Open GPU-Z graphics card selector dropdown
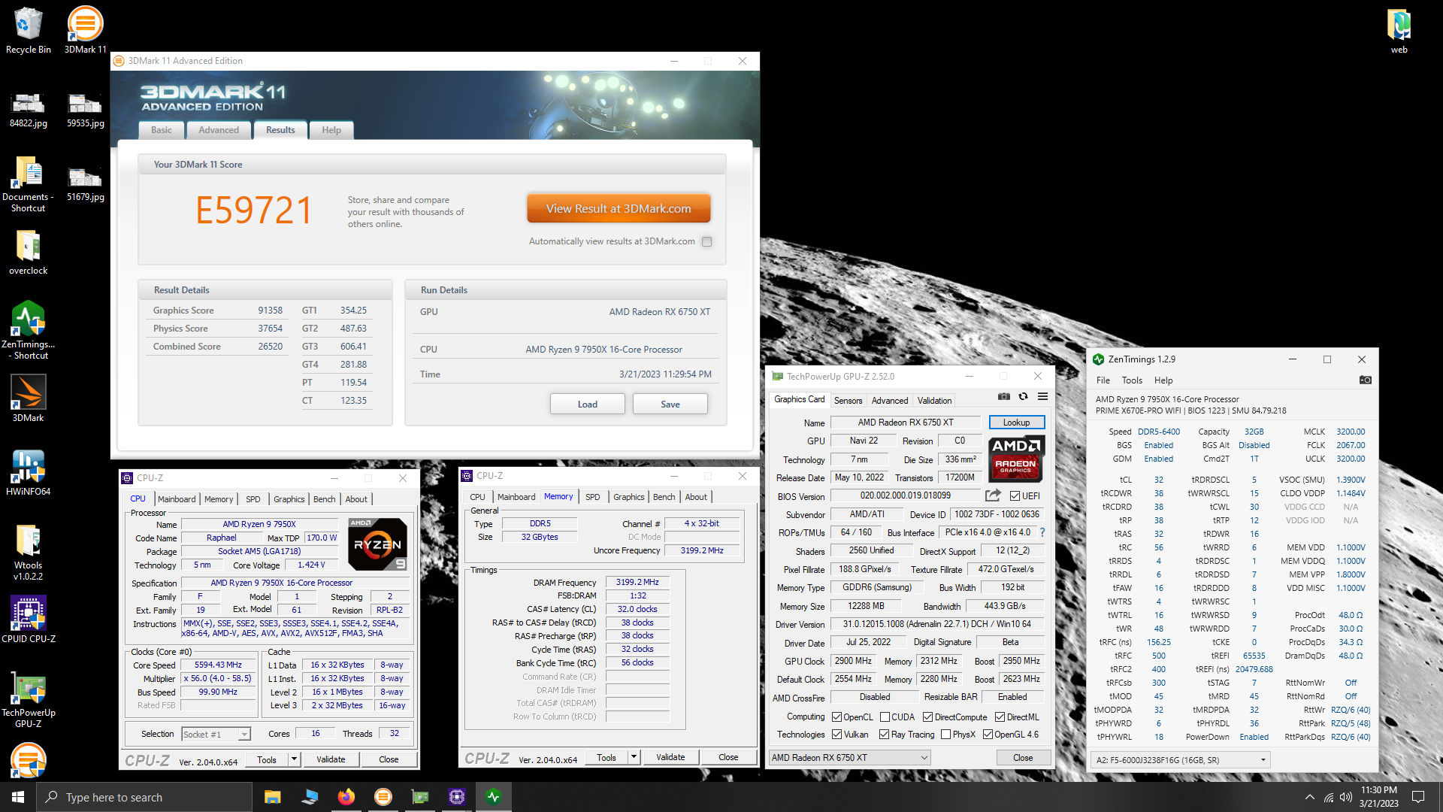Viewport: 1443px width, 812px height. tap(849, 758)
